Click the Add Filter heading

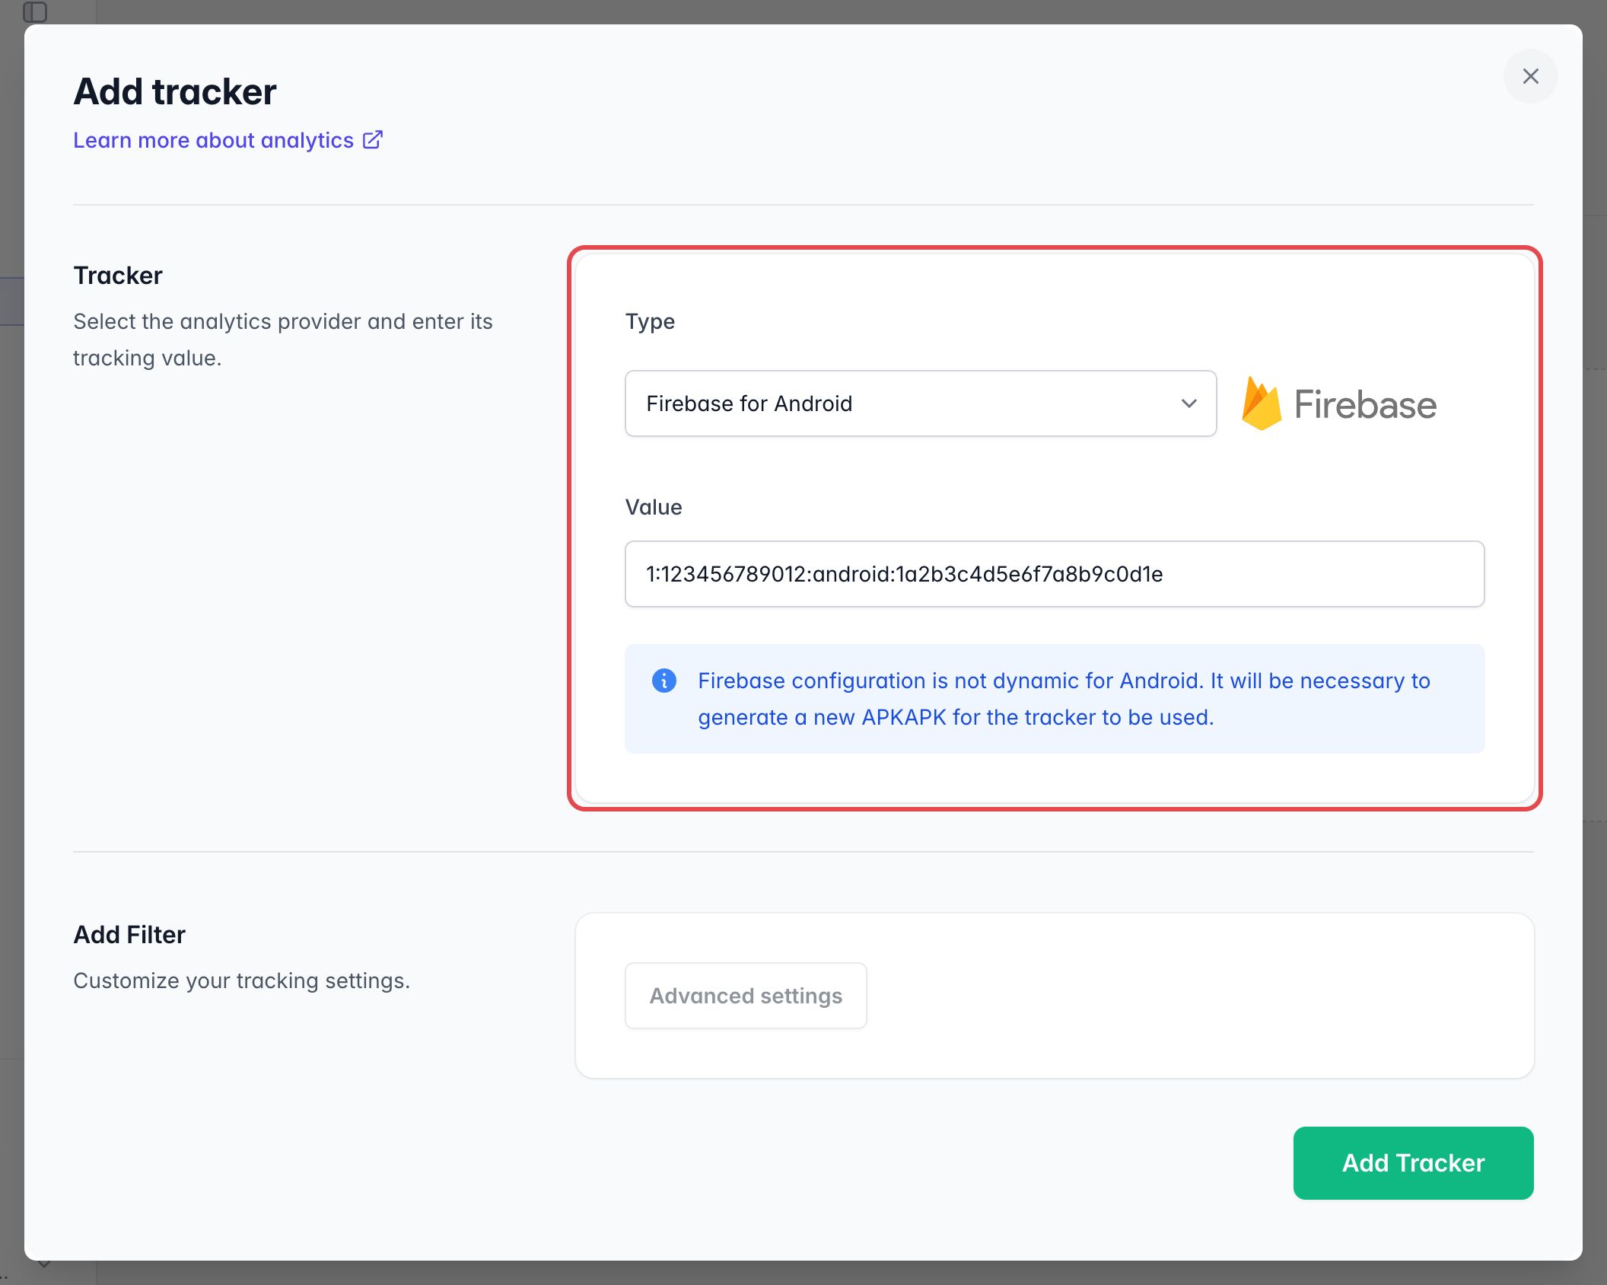click(129, 935)
